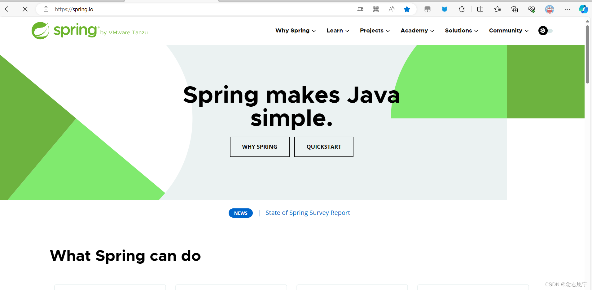592x290 pixels.
Task: Open browser health check icon
Action: tap(532, 9)
